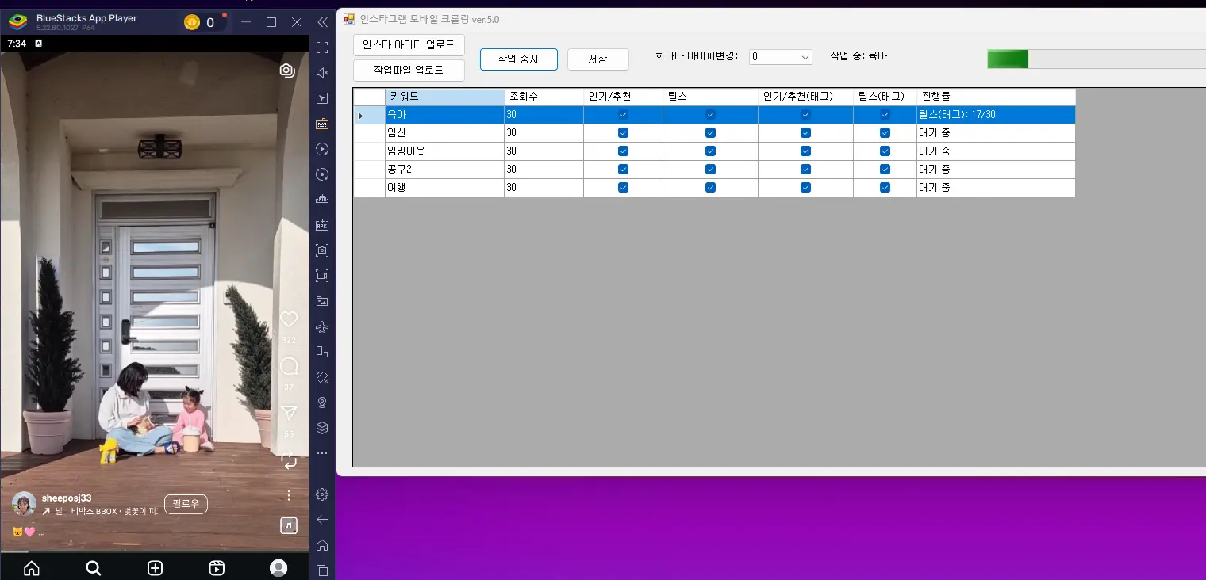Image resolution: width=1206 pixels, height=580 pixels.
Task: Mute sound via the BlueStacks speaker icon
Action: coord(321,73)
